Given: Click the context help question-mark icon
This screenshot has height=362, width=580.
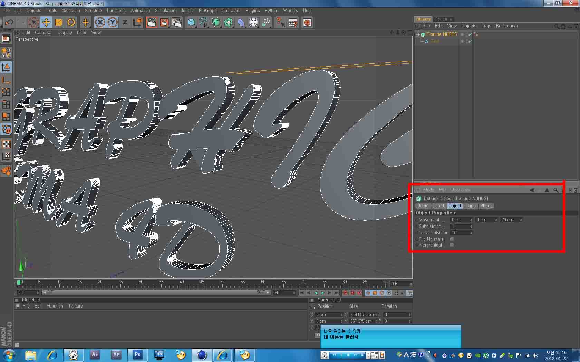Looking at the screenshot, I should (x=280, y=22).
